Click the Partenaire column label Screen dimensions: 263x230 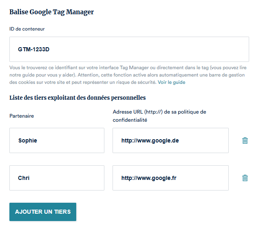pos(22,116)
